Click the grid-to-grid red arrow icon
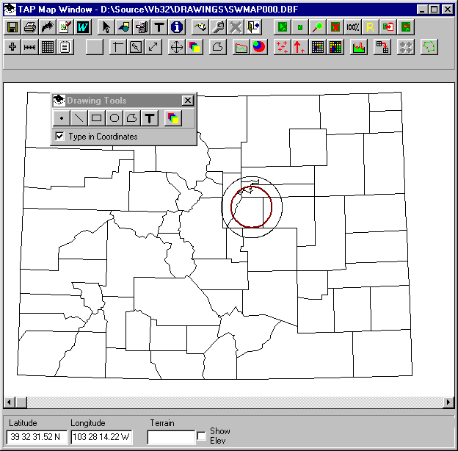 (x=382, y=47)
